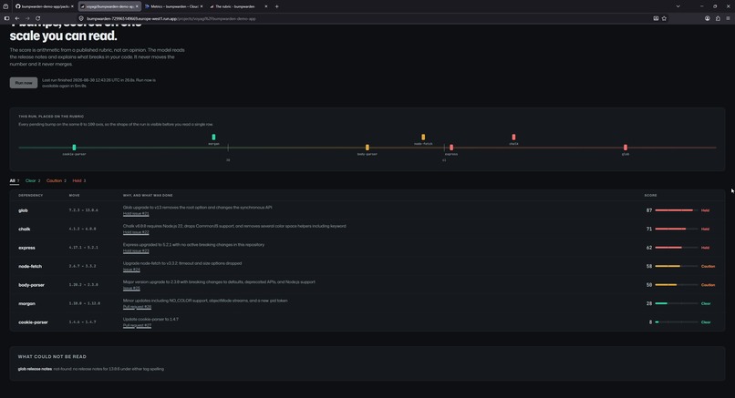Click the chalk dependency name
Image resolution: width=735 pixels, height=398 pixels.
click(25, 229)
